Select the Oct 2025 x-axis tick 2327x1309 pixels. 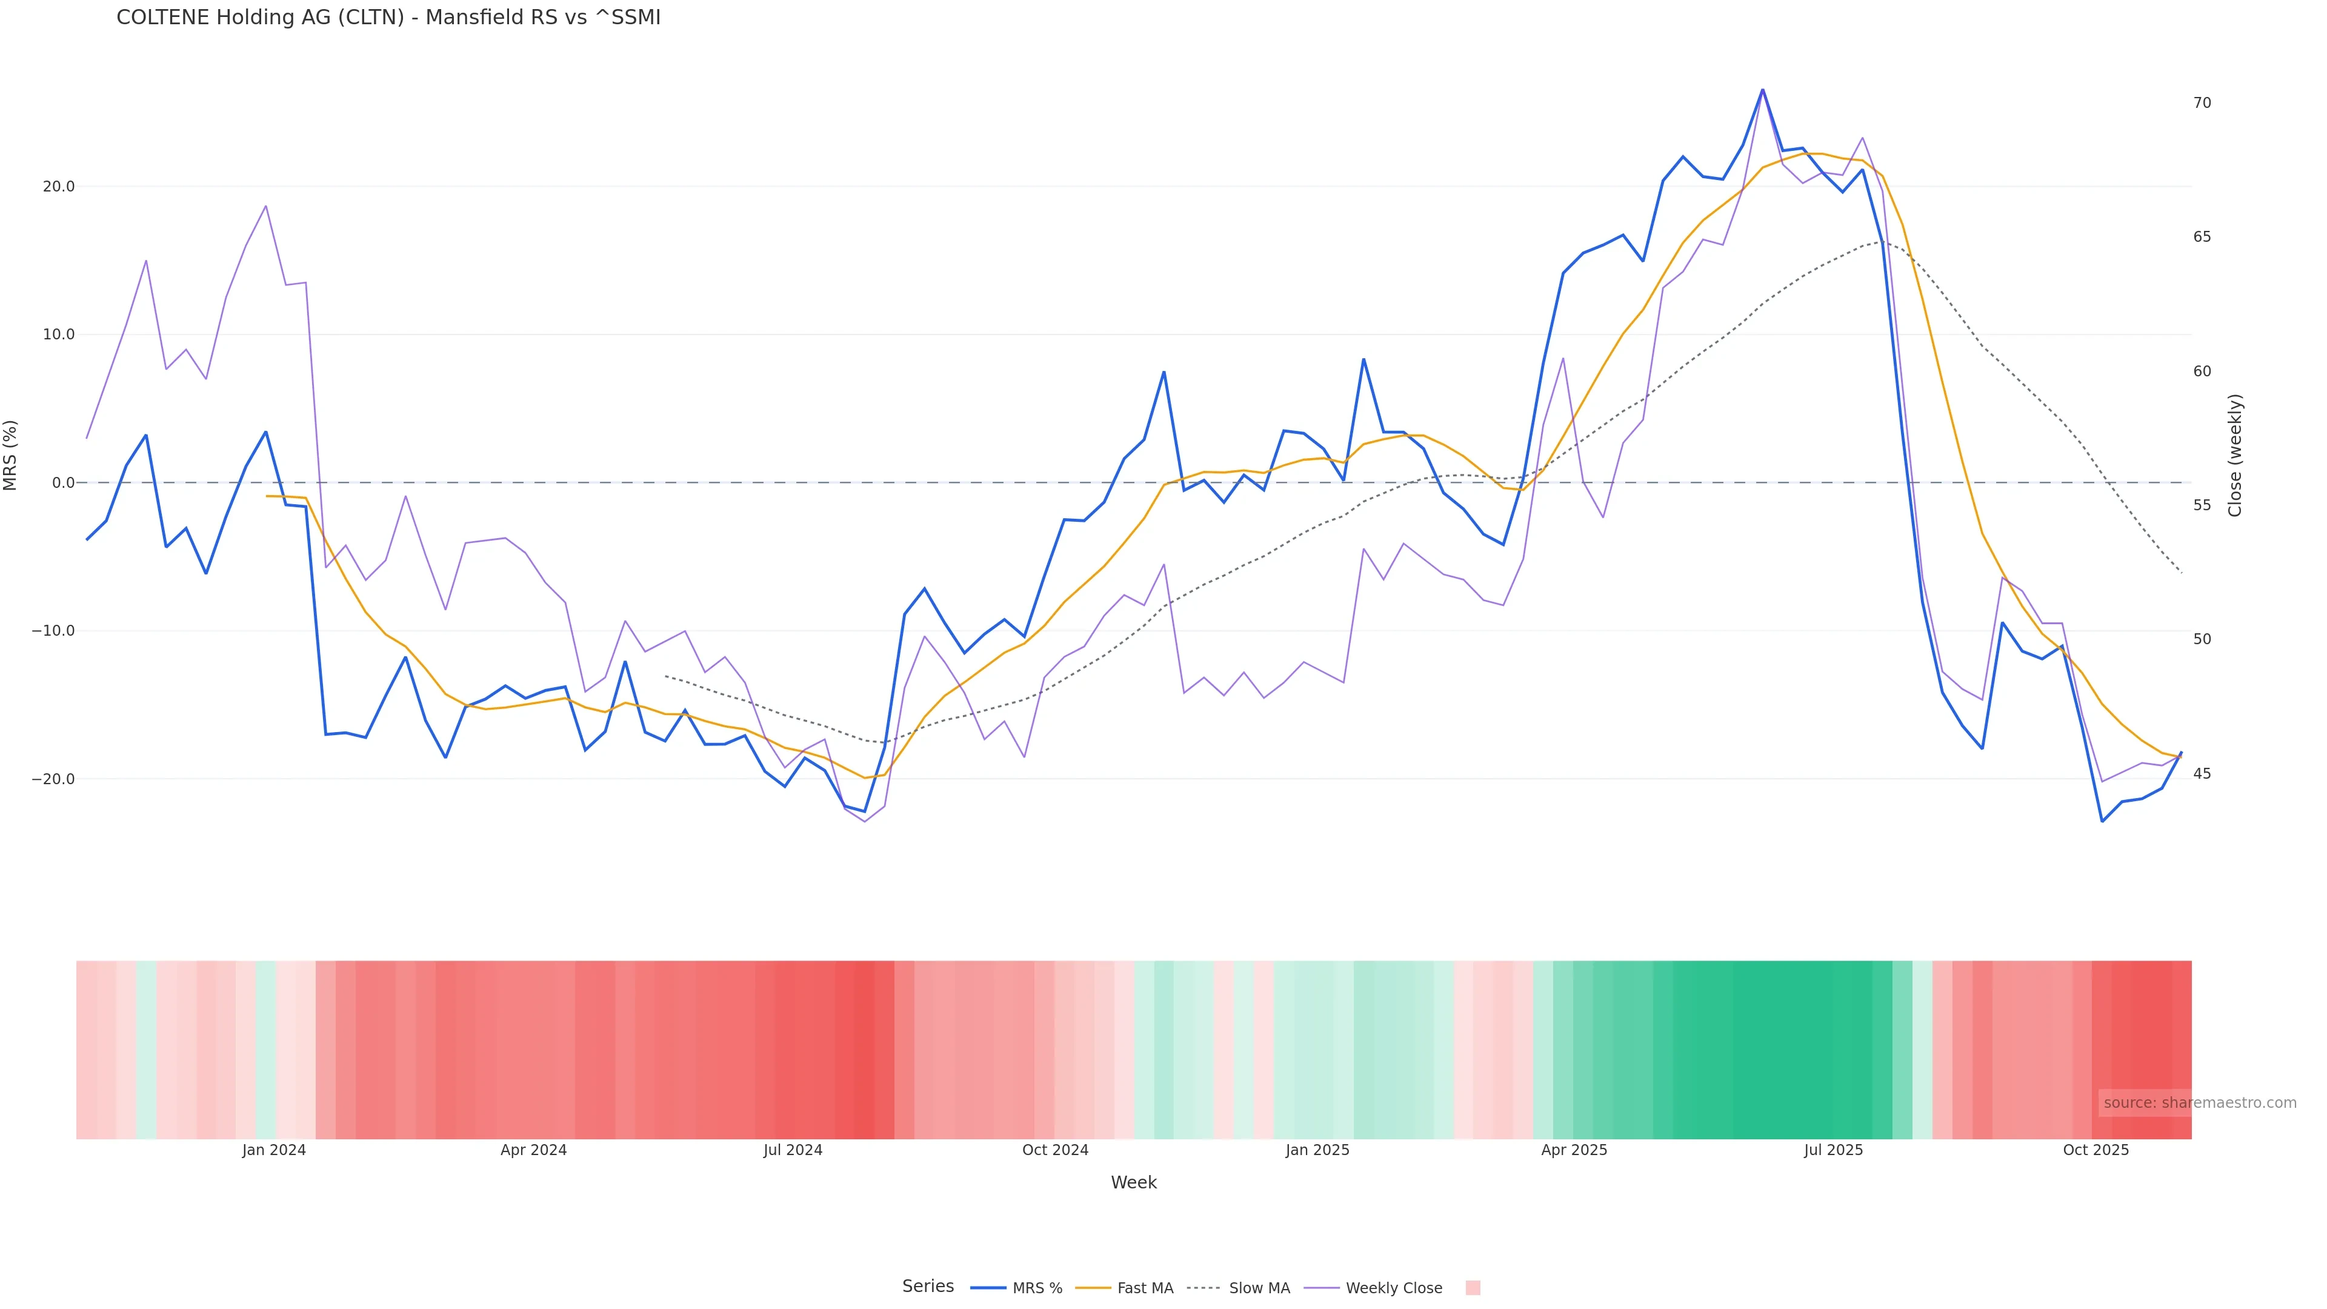coord(2096,1150)
